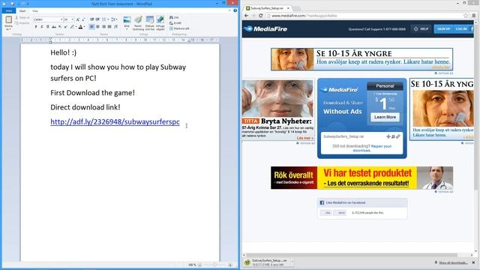Open the font color dropdown arrow
Image resolution: width=480 pixels, height=270 pixels.
click(x=85, y=27)
